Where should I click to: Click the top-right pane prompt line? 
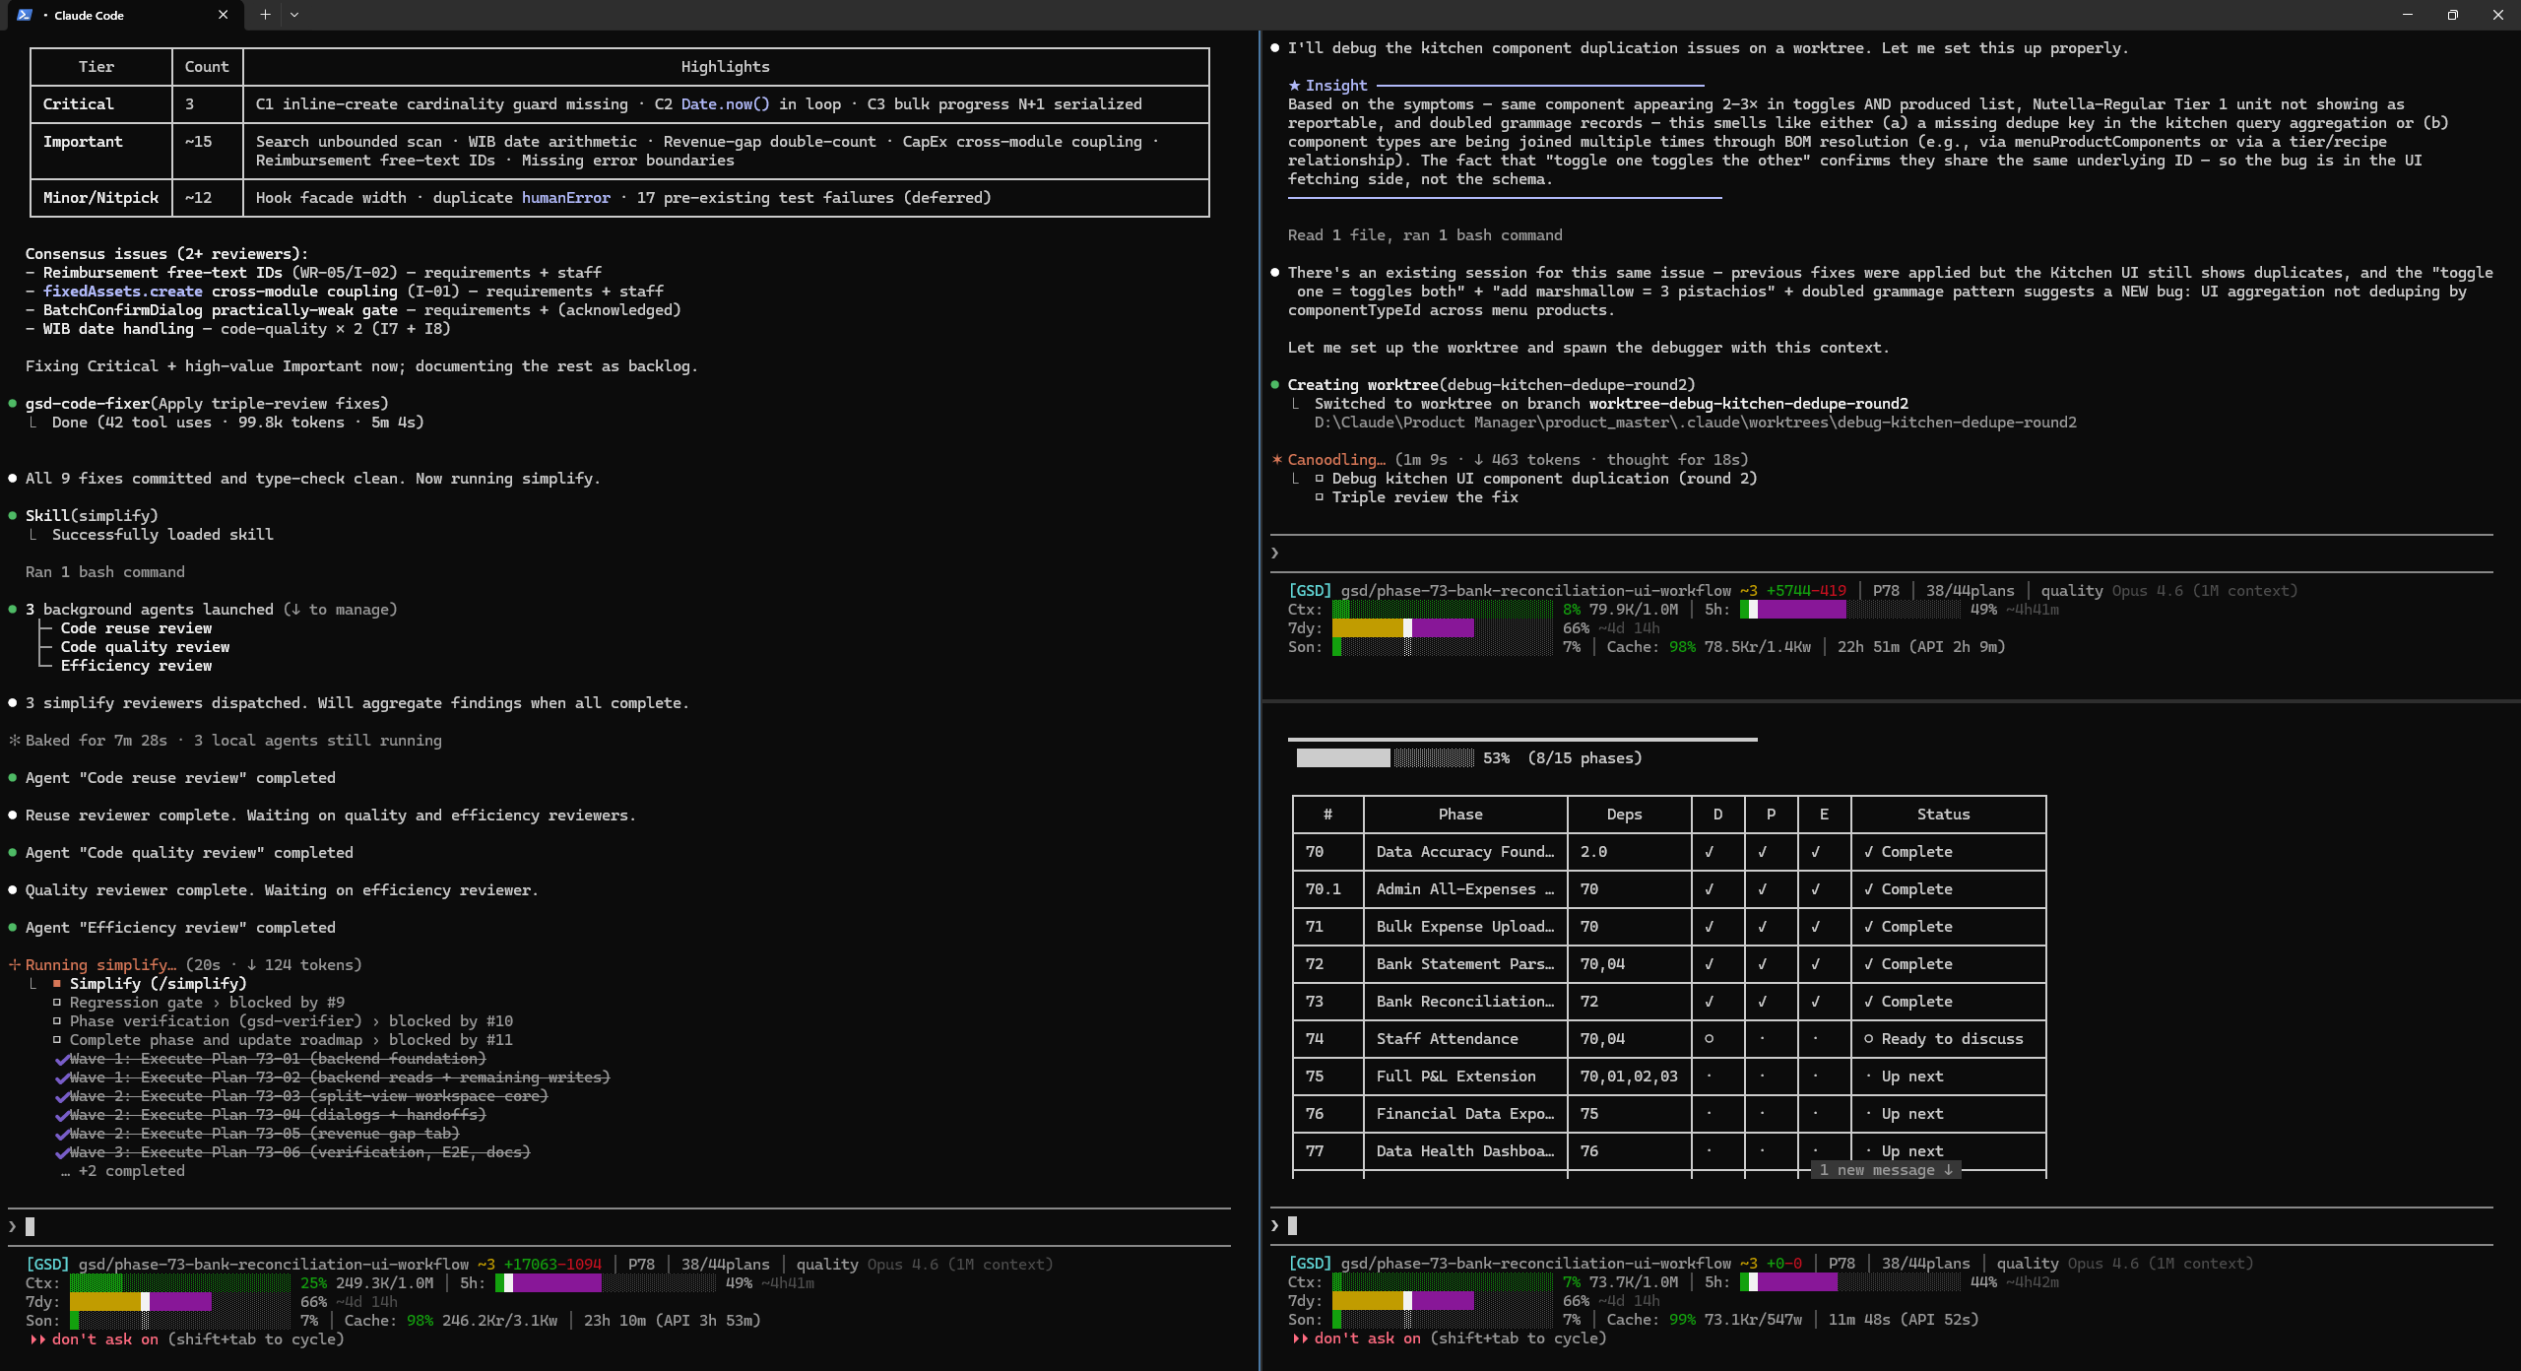pyautogui.click(x=1881, y=553)
